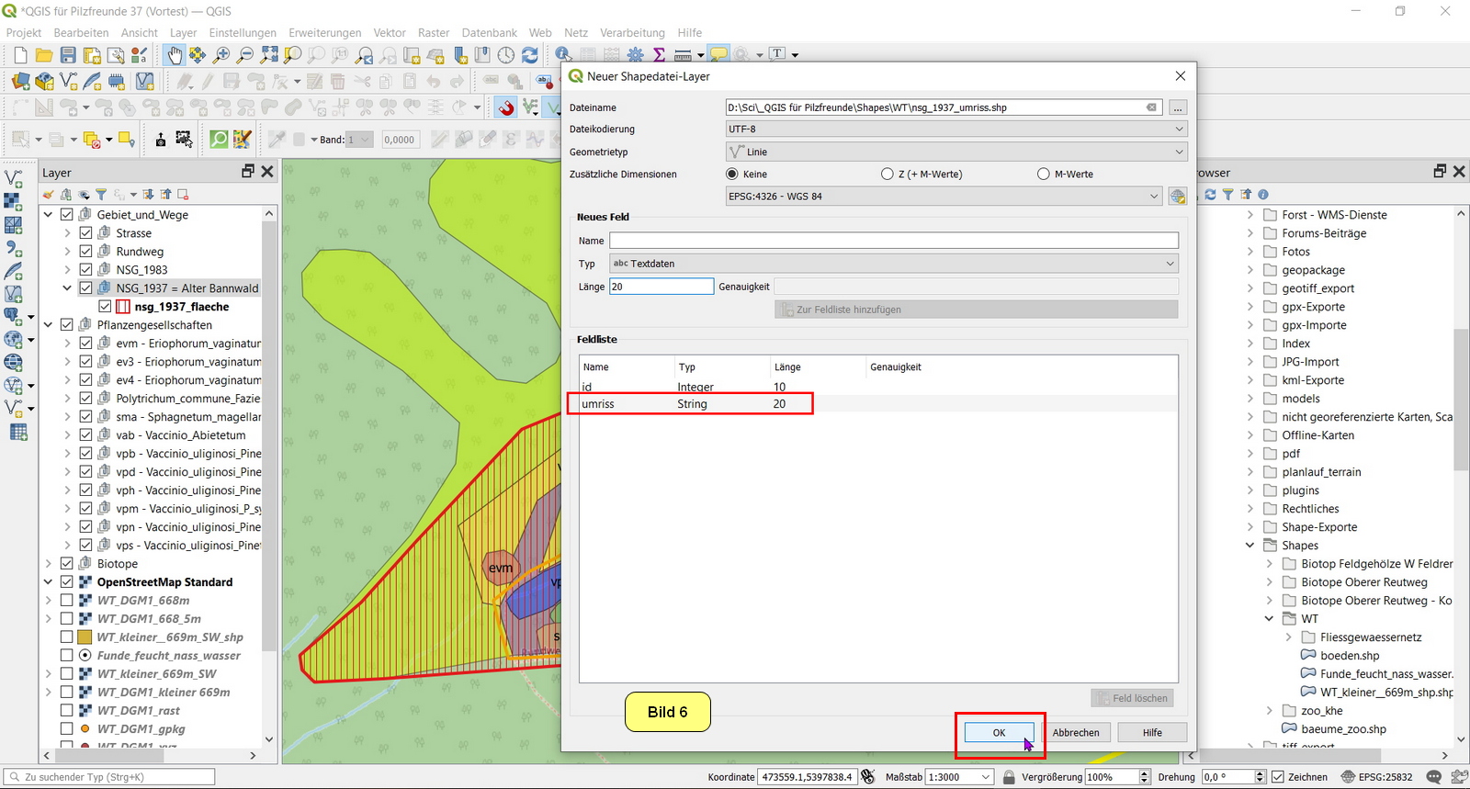Viewport: 1470px width, 789px height.
Task: Enable the WT_DGM1_668m layer checkbox
Action: (x=67, y=601)
